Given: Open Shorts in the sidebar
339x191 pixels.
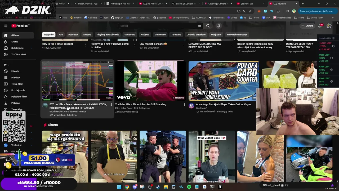Looking at the screenshot, I should point(18,42).
